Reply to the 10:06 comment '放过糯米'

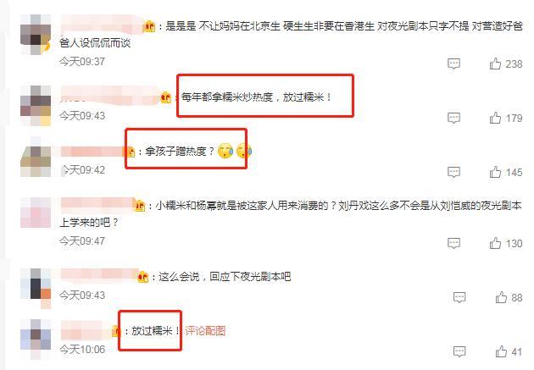click(459, 351)
